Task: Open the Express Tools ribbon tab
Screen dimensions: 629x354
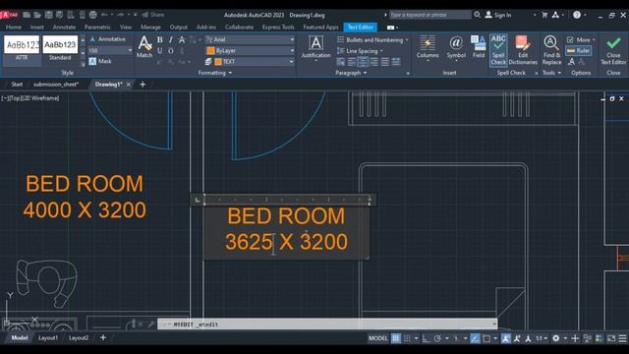Action: point(278,27)
